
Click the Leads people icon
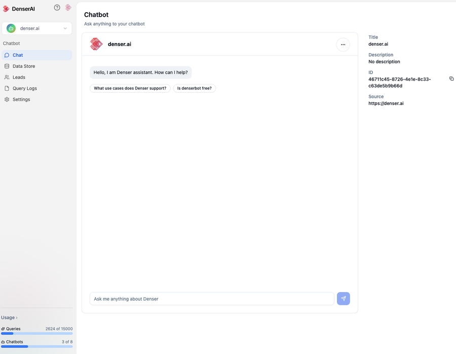[7, 77]
